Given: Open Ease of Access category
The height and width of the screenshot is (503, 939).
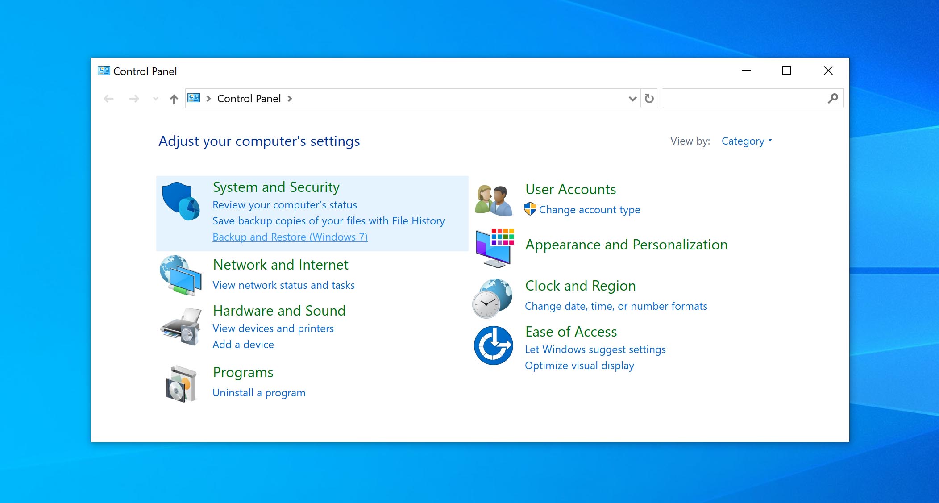Looking at the screenshot, I should 571,332.
